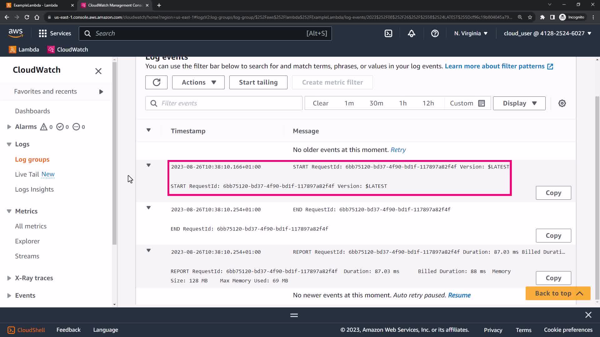Open the Display dropdown

pos(519,103)
